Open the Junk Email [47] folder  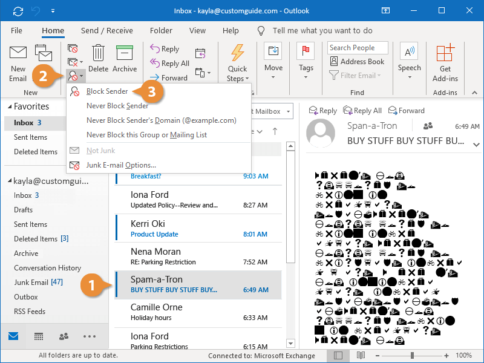click(x=38, y=282)
